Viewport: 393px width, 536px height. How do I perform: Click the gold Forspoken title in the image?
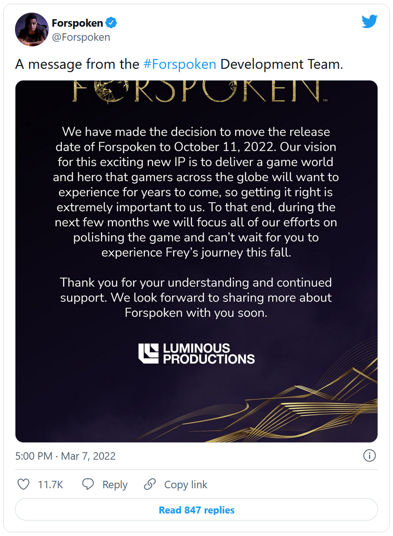[196, 91]
